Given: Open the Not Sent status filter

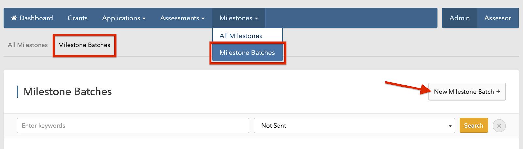Looking at the screenshot, I should 354,126.
